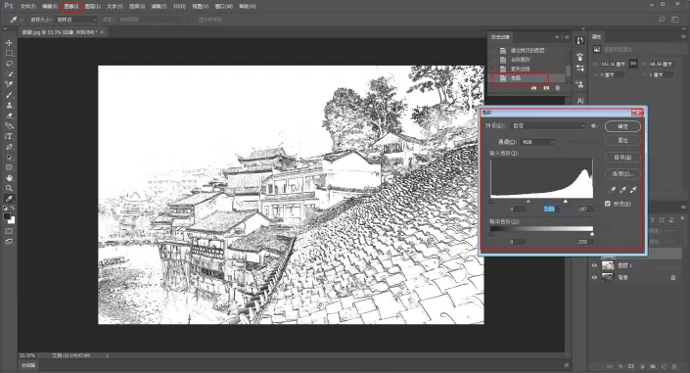690x373 pixels.
Task: Open the Help menu
Action: [248, 6]
